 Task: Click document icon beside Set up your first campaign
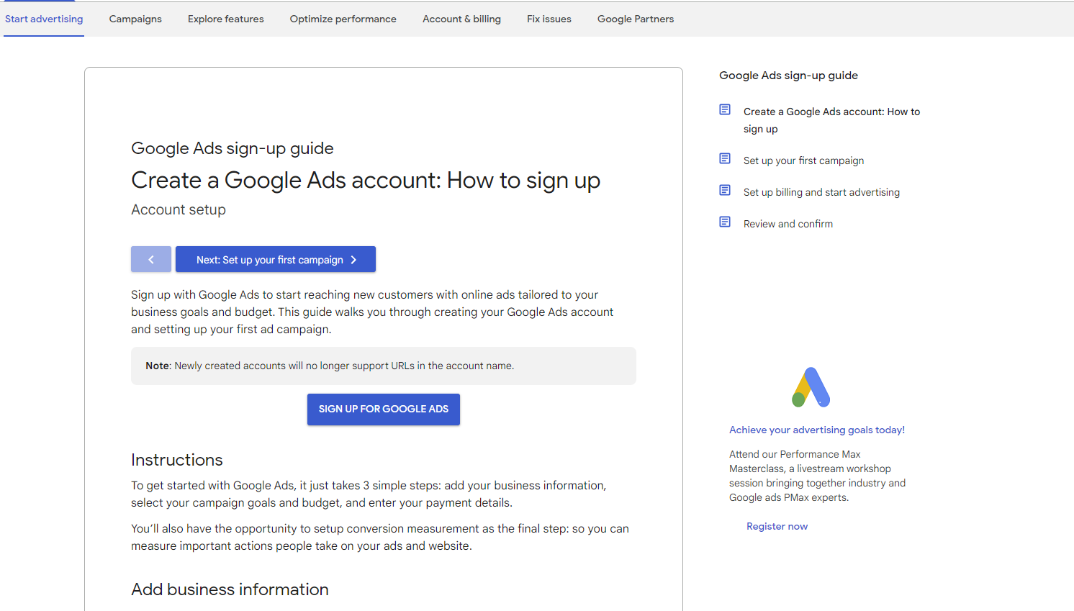click(x=725, y=158)
